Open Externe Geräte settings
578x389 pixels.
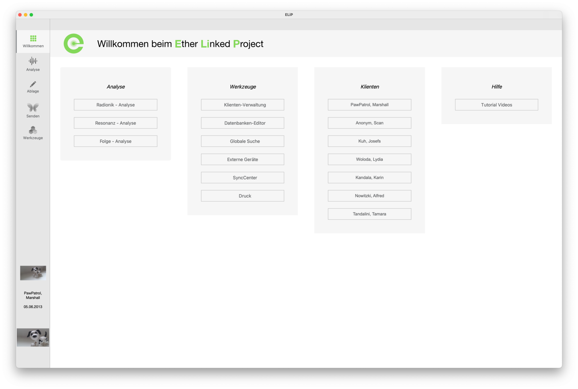pos(242,159)
